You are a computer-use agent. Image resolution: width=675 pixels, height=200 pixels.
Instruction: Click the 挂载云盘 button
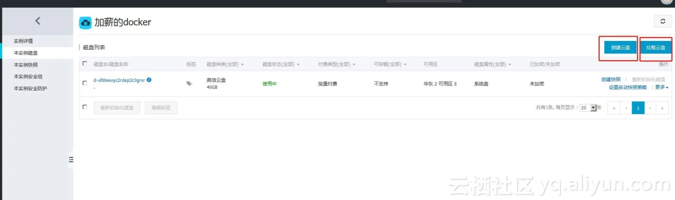coord(656,47)
